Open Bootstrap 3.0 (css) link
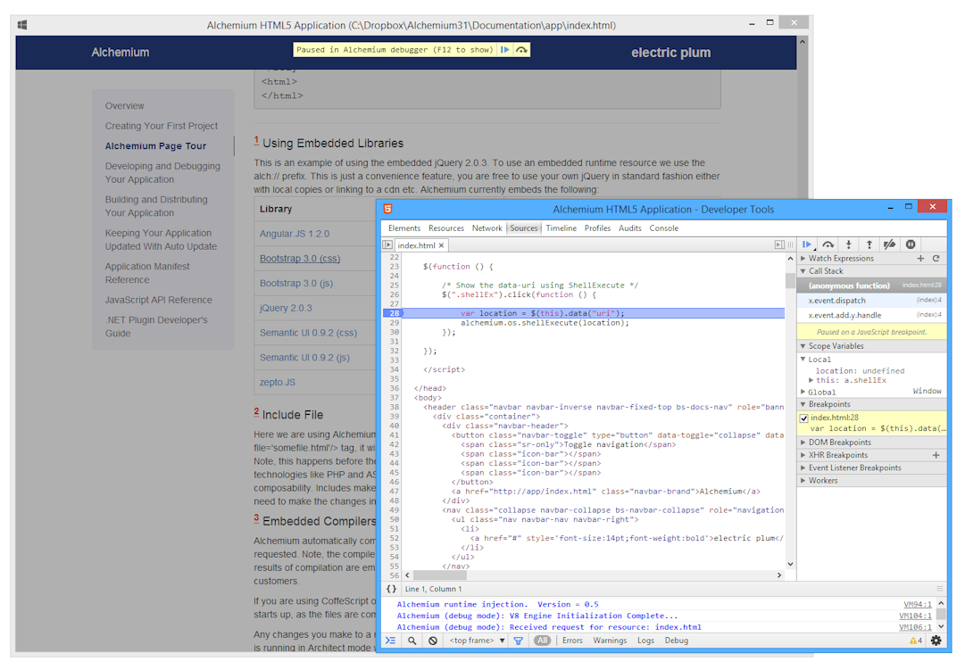Viewport: 965px width, 670px height. coord(300,259)
